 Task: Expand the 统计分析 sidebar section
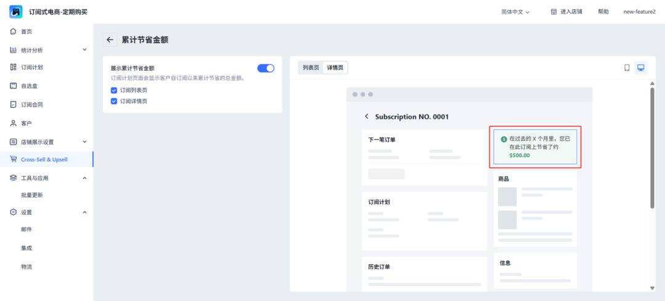pos(84,50)
